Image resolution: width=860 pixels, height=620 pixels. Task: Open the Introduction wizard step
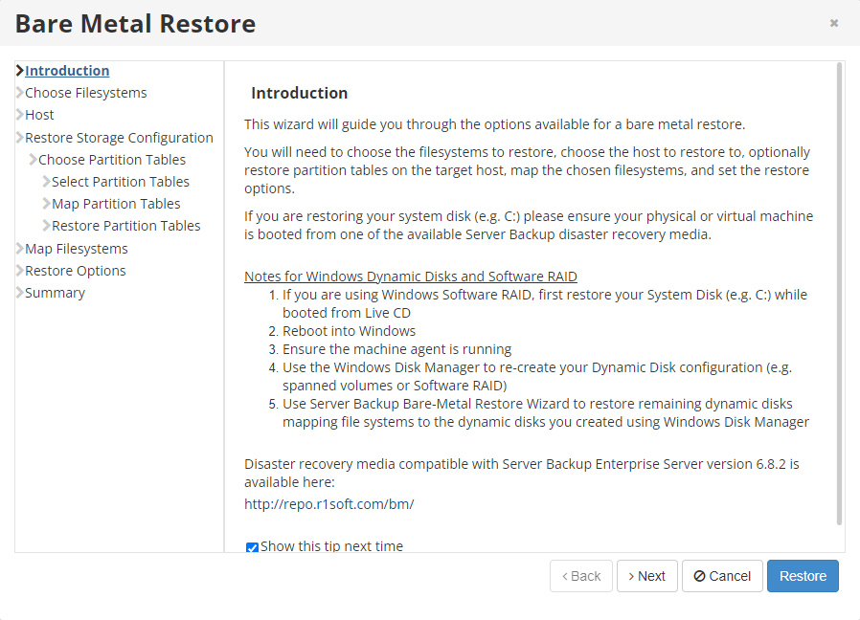pos(67,71)
